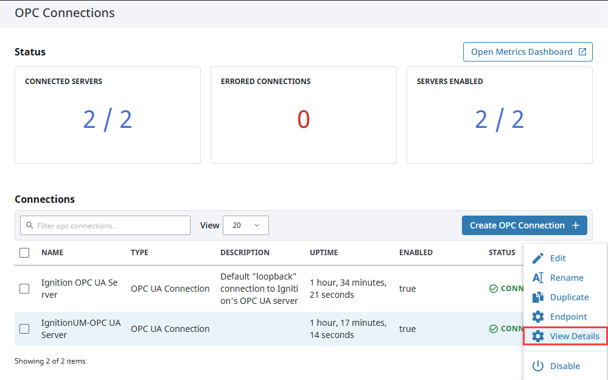Screen dimensions: 608x380
Task: Click the name IgnitionUM-OPC UA Server
Action: 81,329
